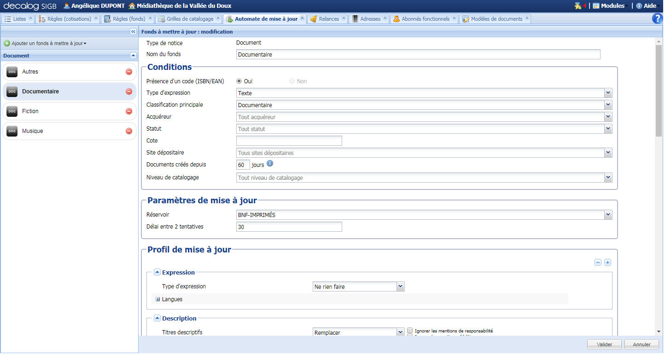665x355 pixels.
Task: Click the info icon beside the jours field
Action: pyautogui.click(x=270, y=163)
